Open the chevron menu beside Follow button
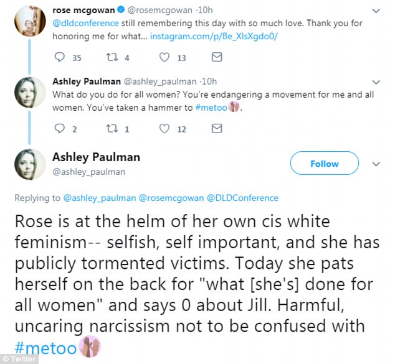The width and height of the screenshot is (395, 364). tap(376, 164)
